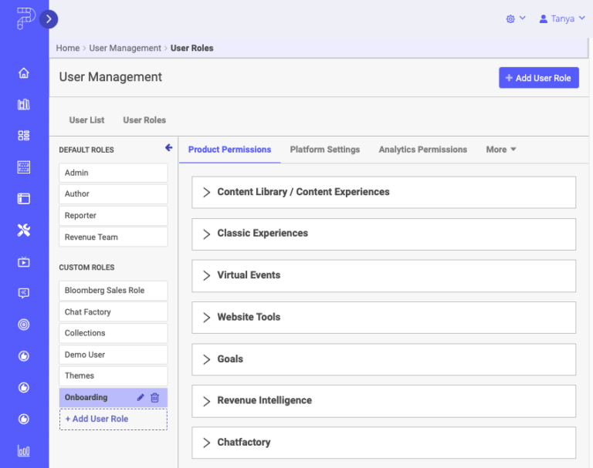Select the Themes custom role

pyautogui.click(x=114, y=375)
